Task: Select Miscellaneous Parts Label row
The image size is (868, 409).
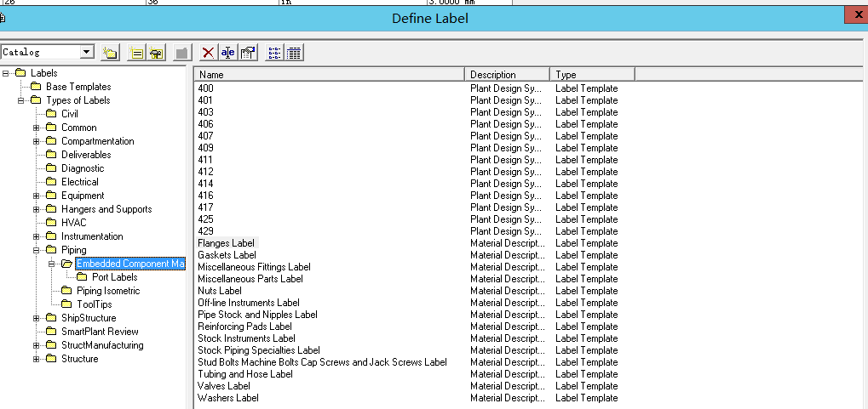Action: [x=250, y=279]
